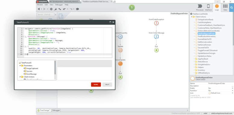The width and height of the screenshot is (234, 115).
Task: Click the Search toolbox input field
Action: pyautogui.click(x=45, y=15)
